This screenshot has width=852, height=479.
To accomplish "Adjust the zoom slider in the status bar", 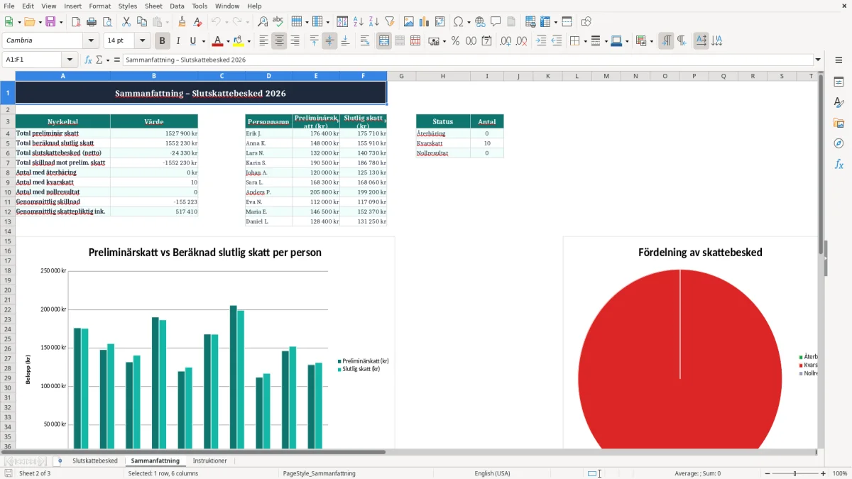I will coord(794,473).
